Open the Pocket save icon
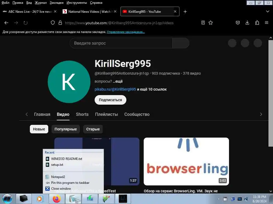This screenshot has height=204, width=273. pyautogui.click(x=238, y=23)
